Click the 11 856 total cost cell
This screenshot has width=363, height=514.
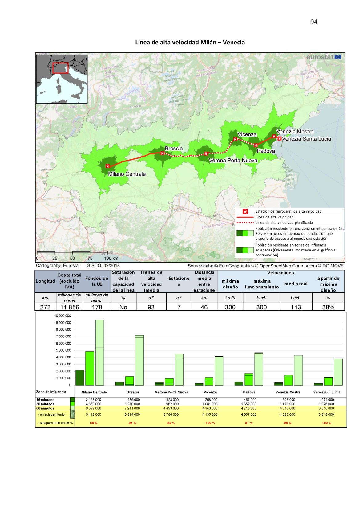tap(70, 307)
